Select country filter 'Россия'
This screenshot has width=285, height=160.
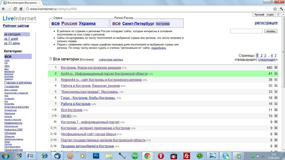coord(69,23)
